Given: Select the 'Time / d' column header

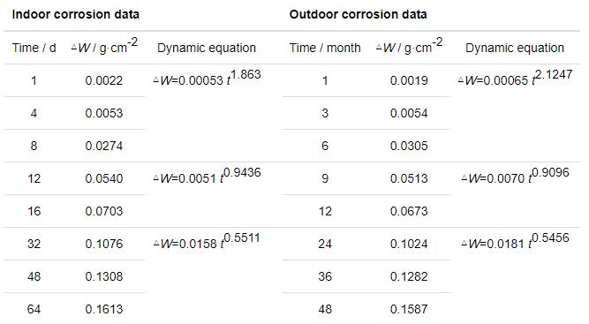Looking at the screenshot, I should [x=34, y=48].
